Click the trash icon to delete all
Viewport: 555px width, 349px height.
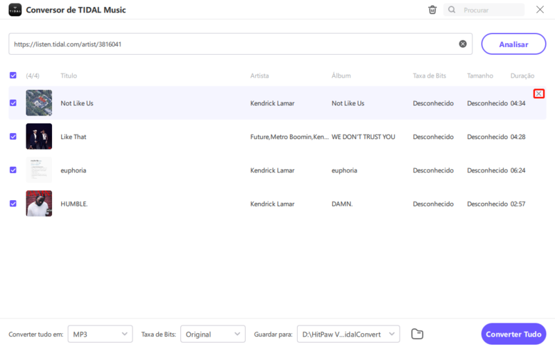click(x=432, y=10)
